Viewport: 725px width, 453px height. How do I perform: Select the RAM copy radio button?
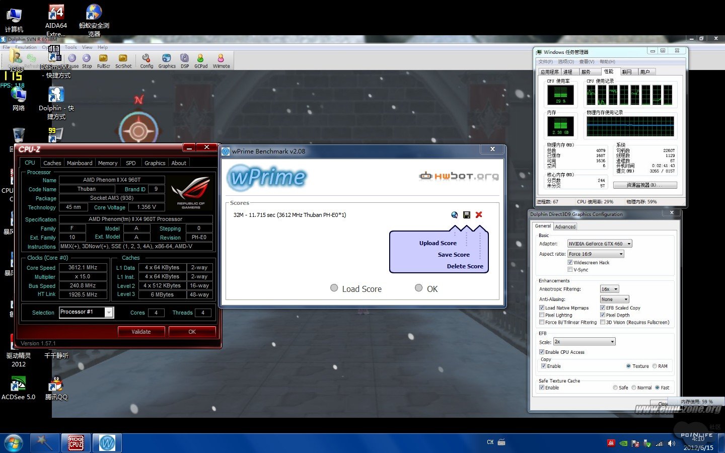(655, 366)
